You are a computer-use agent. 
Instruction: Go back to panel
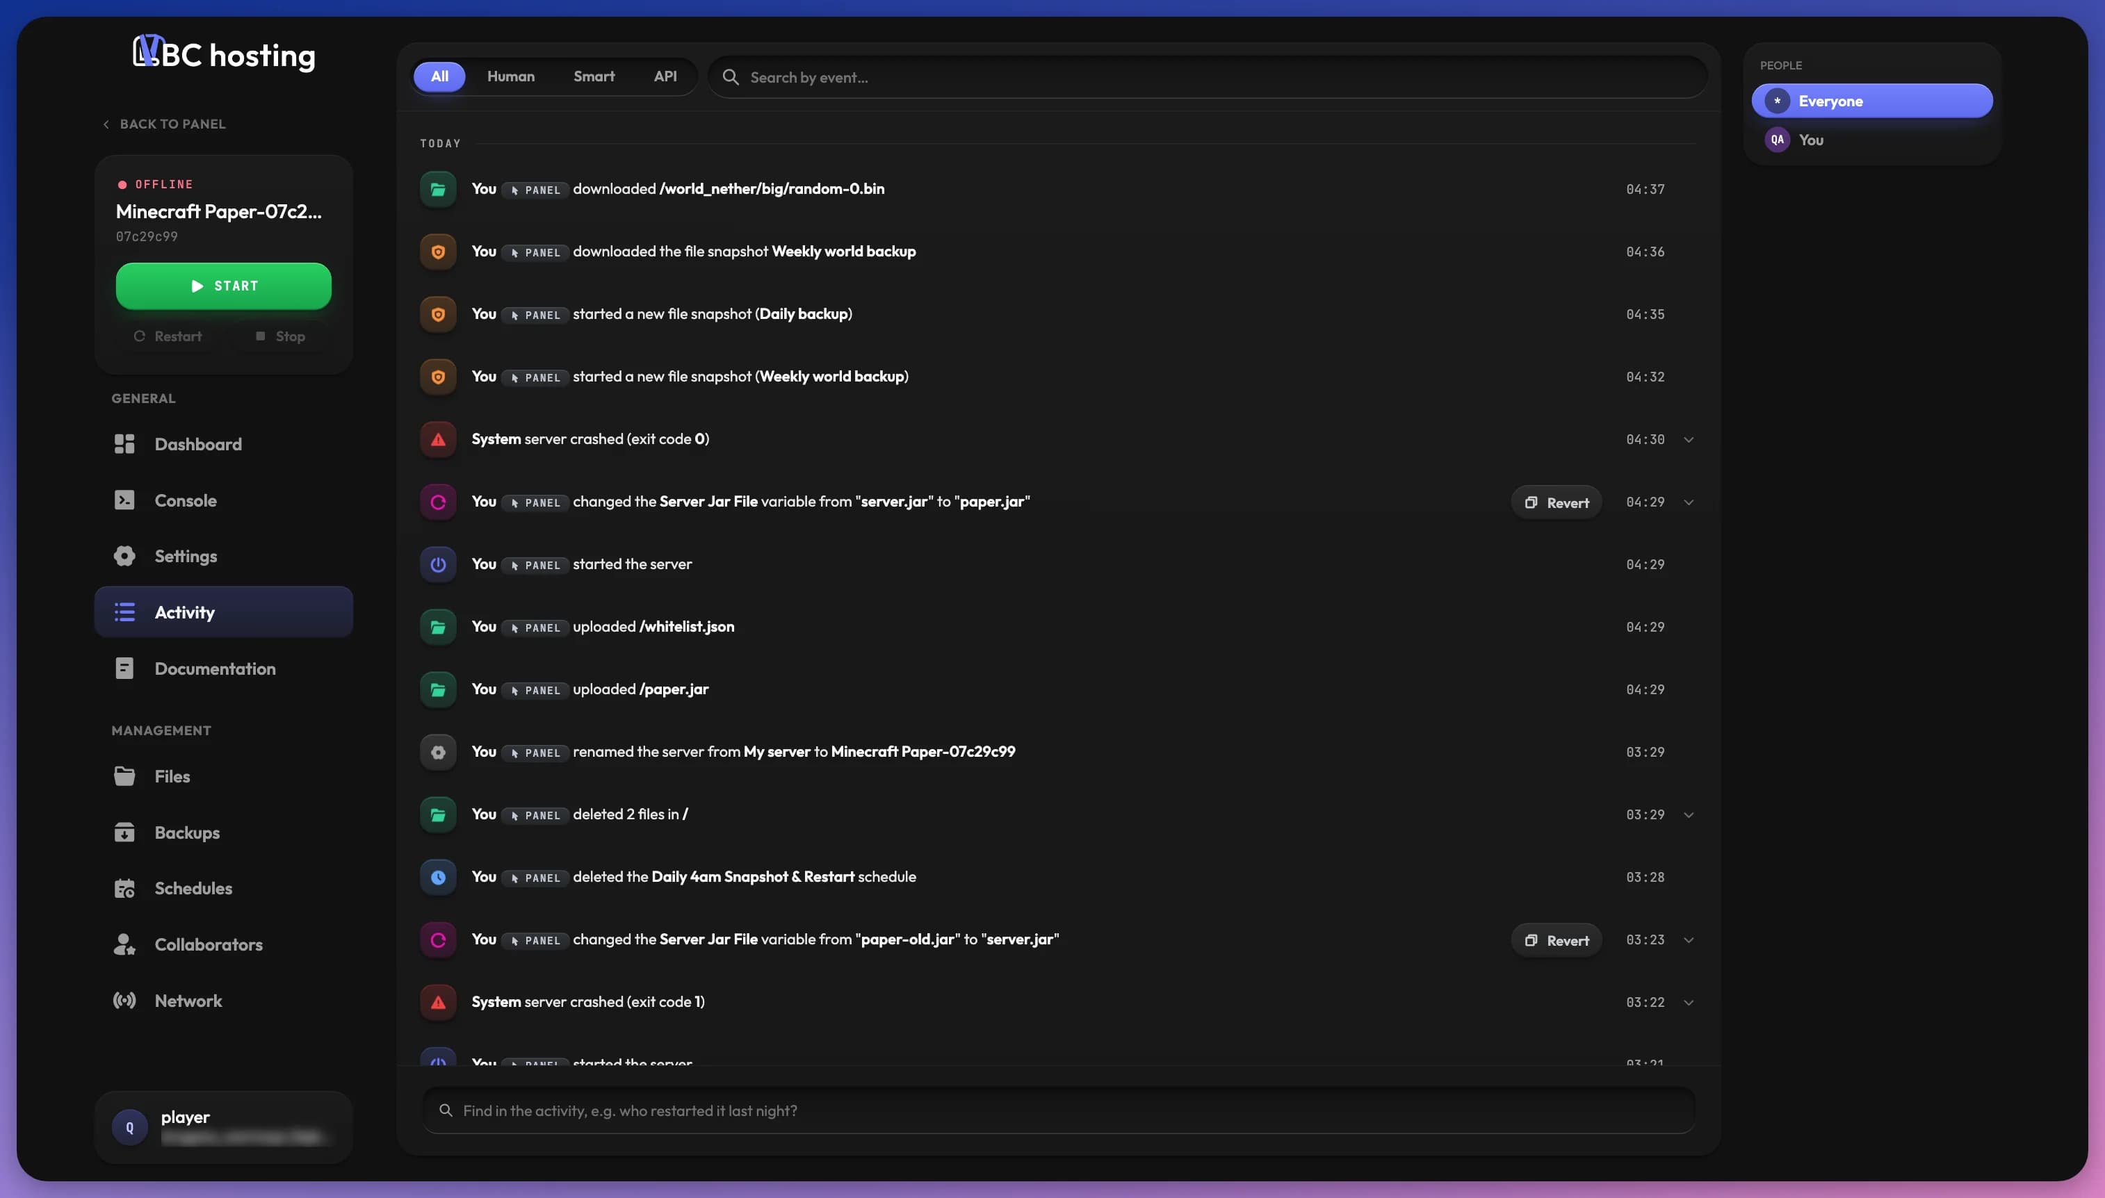click(164, 124)
